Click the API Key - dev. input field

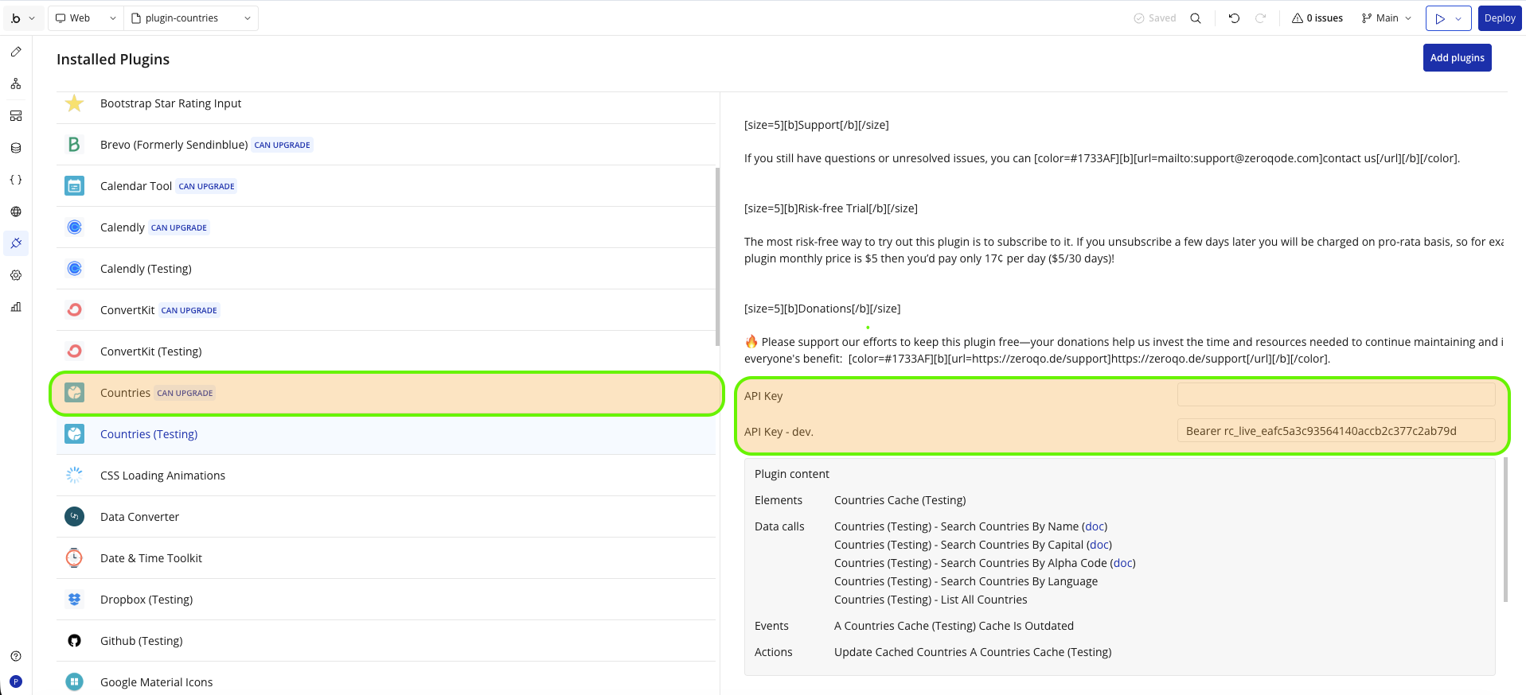click(x=1336, y=431)
